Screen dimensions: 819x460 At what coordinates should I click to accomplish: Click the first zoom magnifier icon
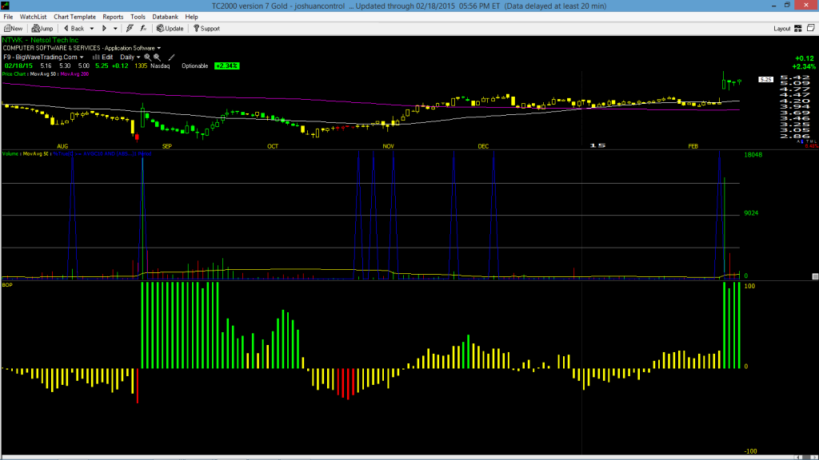(x=147, y=57)
